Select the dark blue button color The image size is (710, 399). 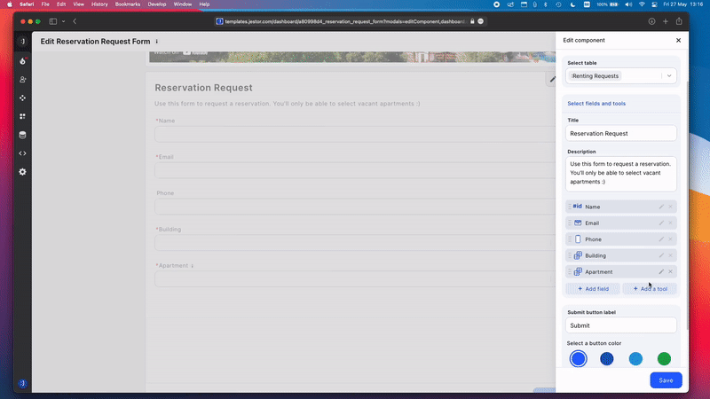[x=607, y=359]
